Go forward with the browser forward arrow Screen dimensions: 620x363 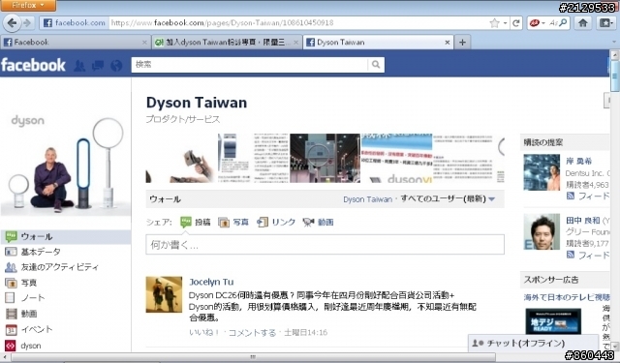[x=27, y=23]
